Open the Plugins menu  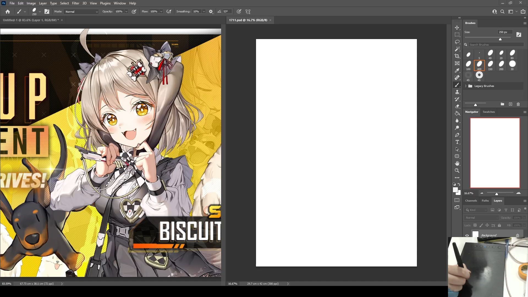(x=105, y=3)
